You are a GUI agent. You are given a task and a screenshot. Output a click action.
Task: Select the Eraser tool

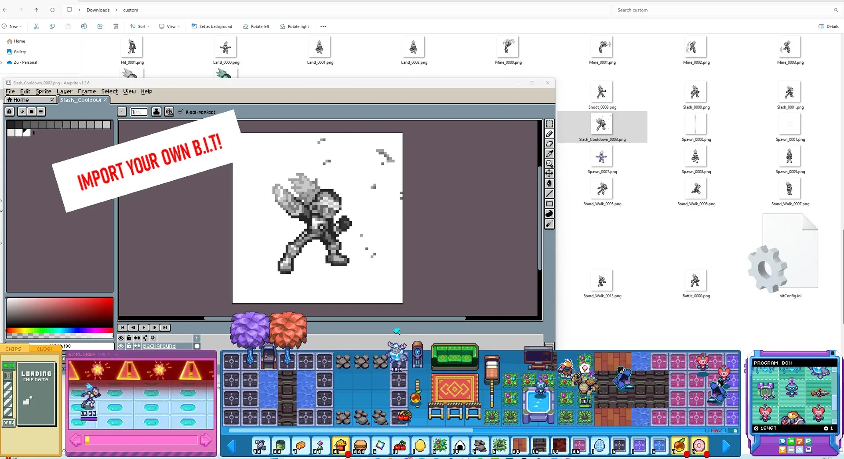549,144
